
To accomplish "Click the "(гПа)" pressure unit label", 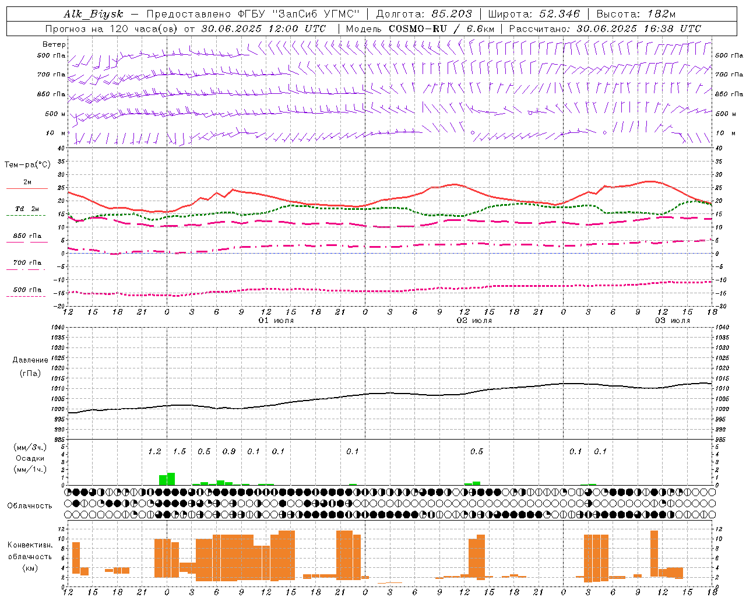I will 30,374.
